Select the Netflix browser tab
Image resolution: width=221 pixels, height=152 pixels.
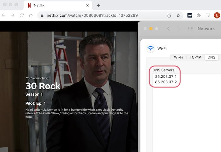[58, 5]
